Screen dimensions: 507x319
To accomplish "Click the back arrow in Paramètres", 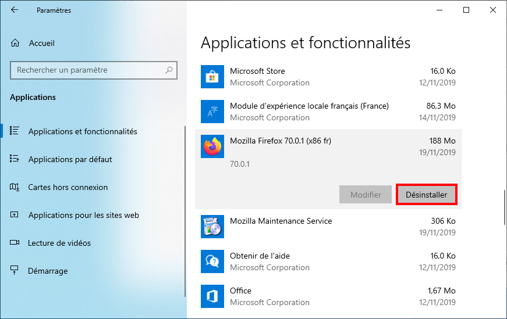I will click(x=15, y=10).
